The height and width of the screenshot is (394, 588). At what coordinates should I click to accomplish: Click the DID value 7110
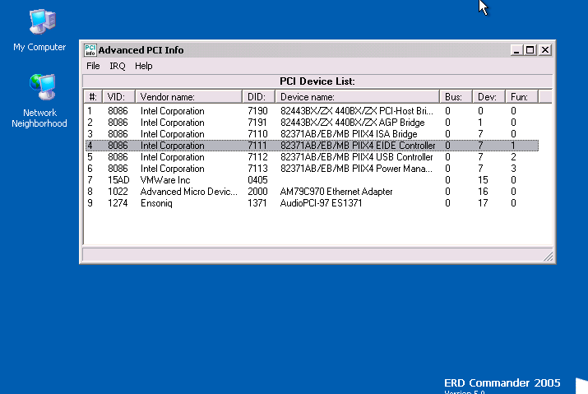[x=257, y=134]
